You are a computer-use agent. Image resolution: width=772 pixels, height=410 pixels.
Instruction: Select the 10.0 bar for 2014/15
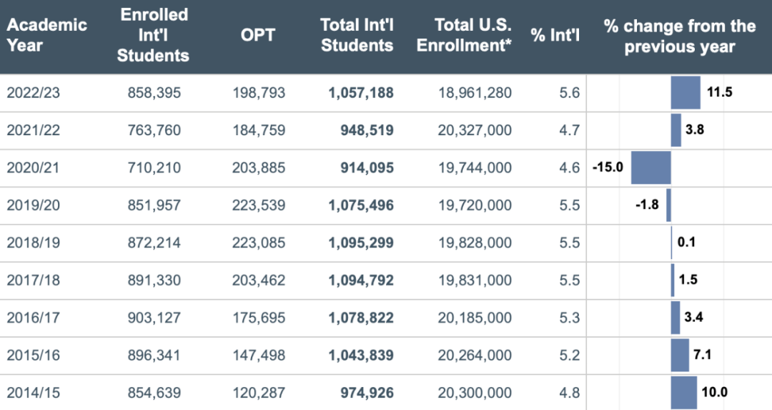(684, 393)
